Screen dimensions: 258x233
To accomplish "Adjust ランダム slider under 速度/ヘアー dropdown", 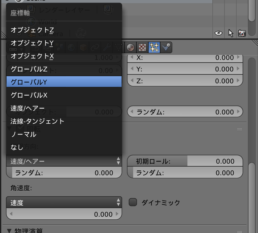I will [x=64, y=172].
